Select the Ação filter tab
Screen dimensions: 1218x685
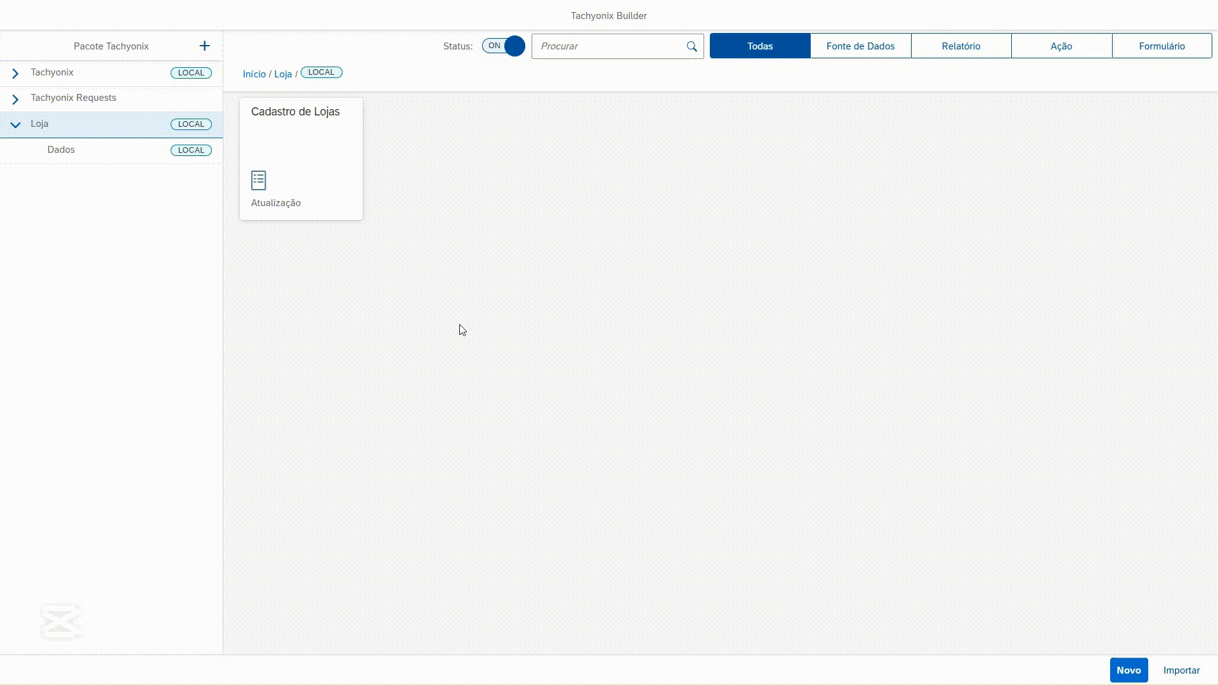[x=1061, y=46]
